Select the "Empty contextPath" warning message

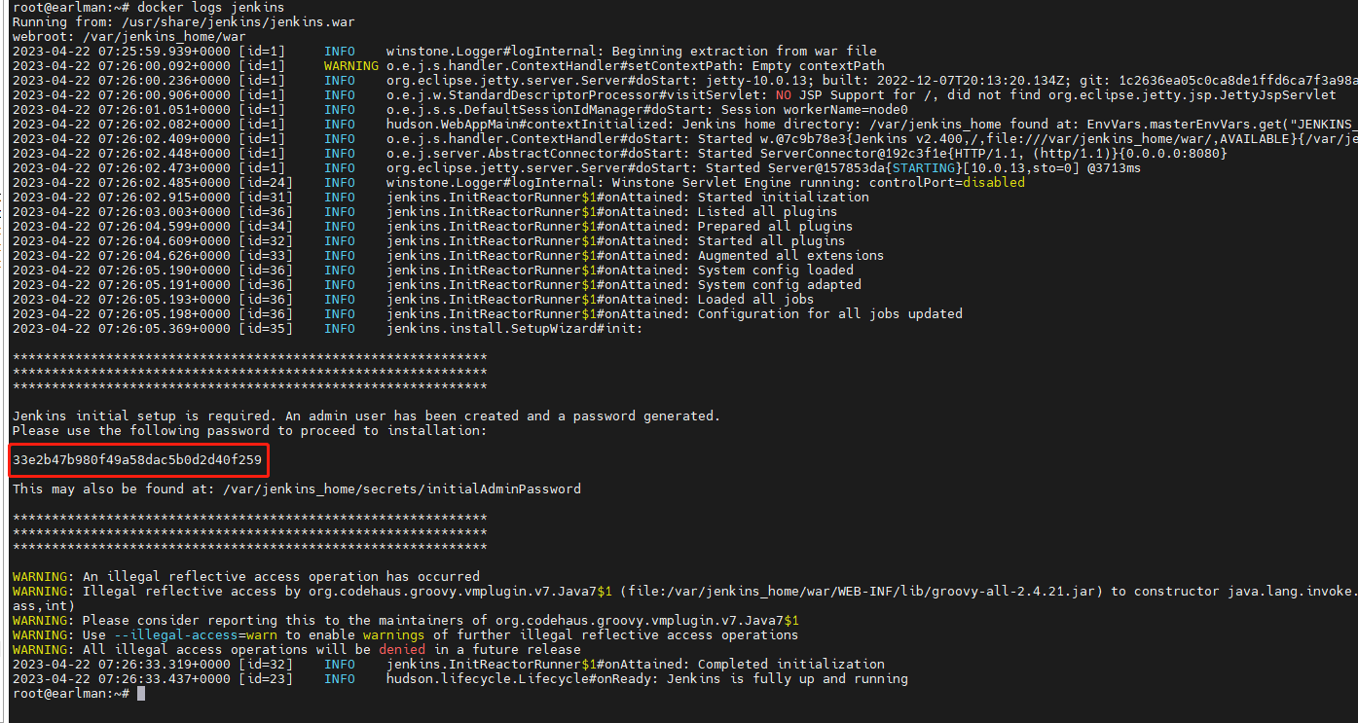[x=823, y=66]
